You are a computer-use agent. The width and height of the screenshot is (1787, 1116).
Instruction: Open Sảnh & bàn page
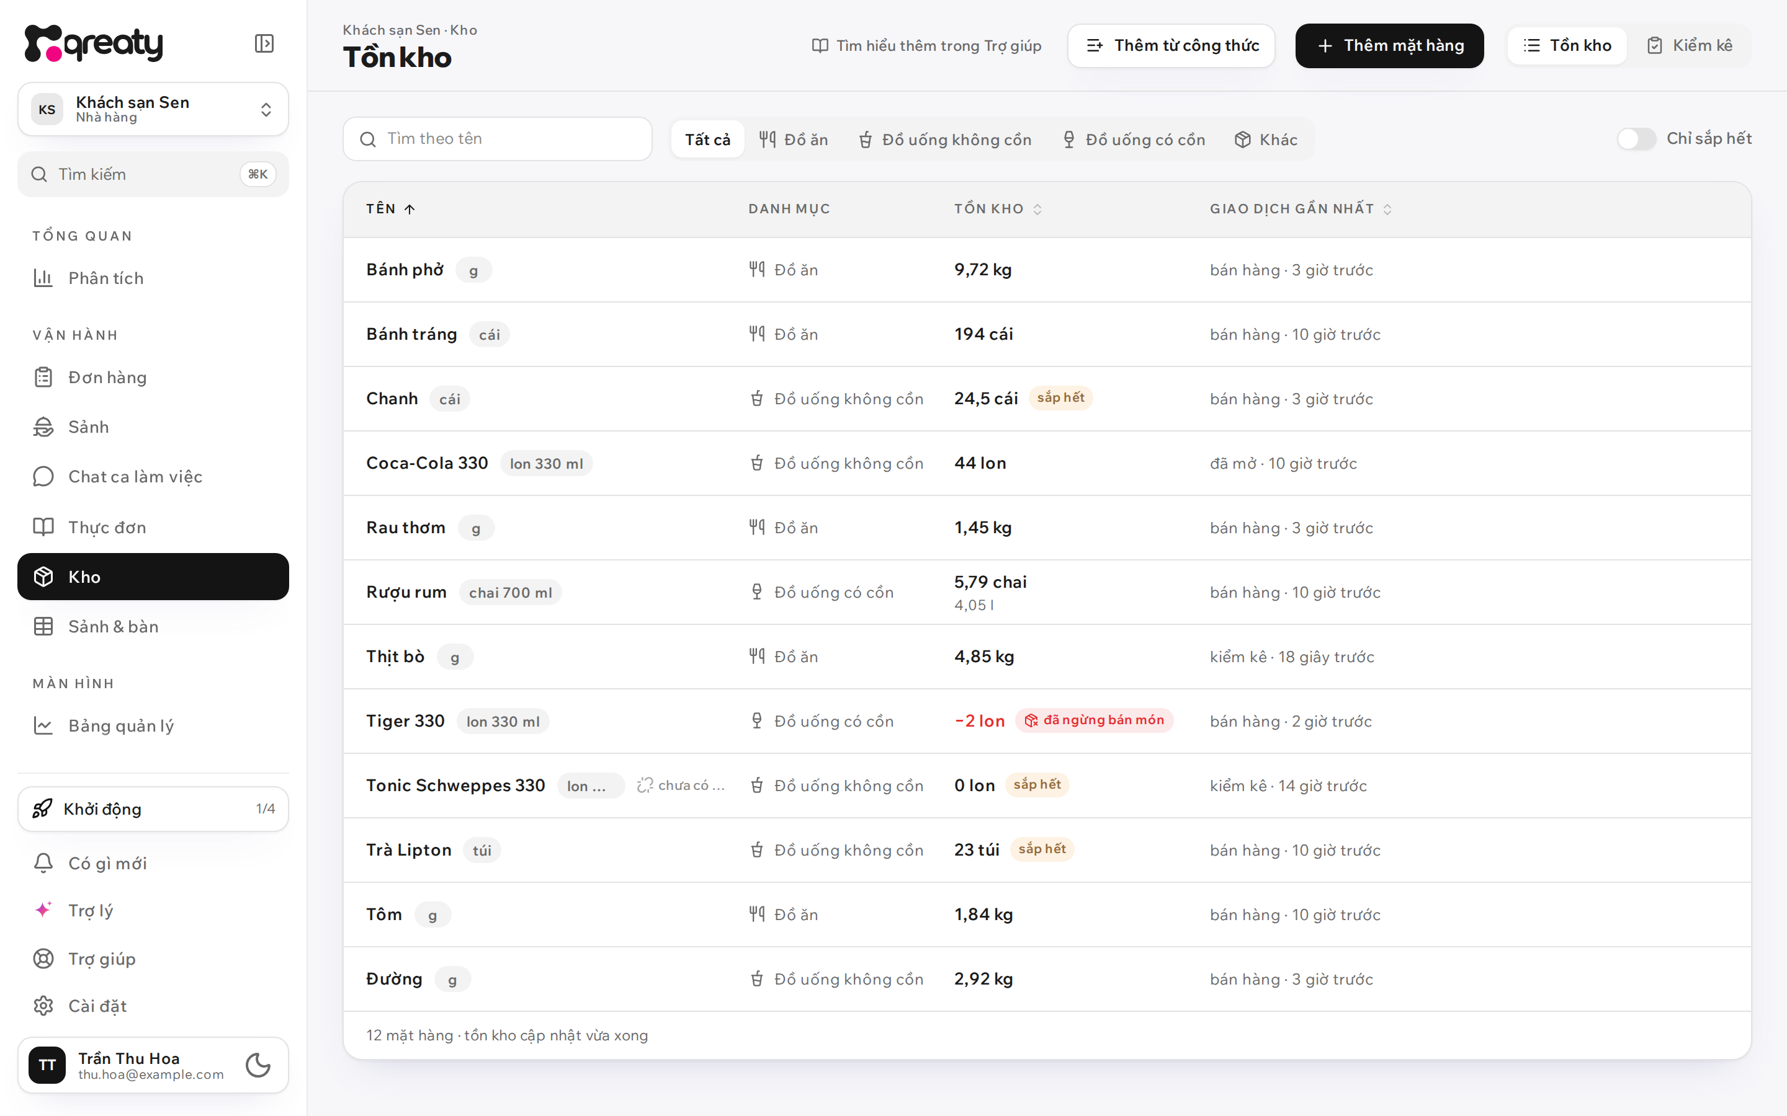tap(153, 627)
